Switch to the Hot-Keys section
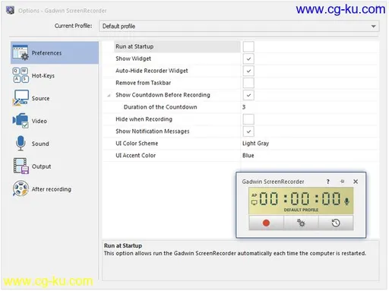The image size is (389, 291). tap(43, 76)
